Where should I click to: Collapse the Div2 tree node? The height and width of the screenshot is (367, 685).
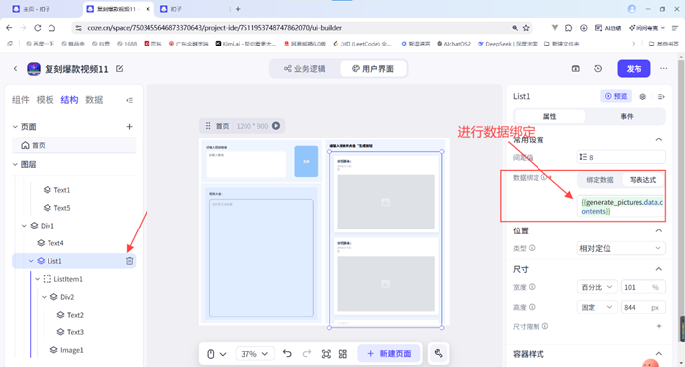44,297
